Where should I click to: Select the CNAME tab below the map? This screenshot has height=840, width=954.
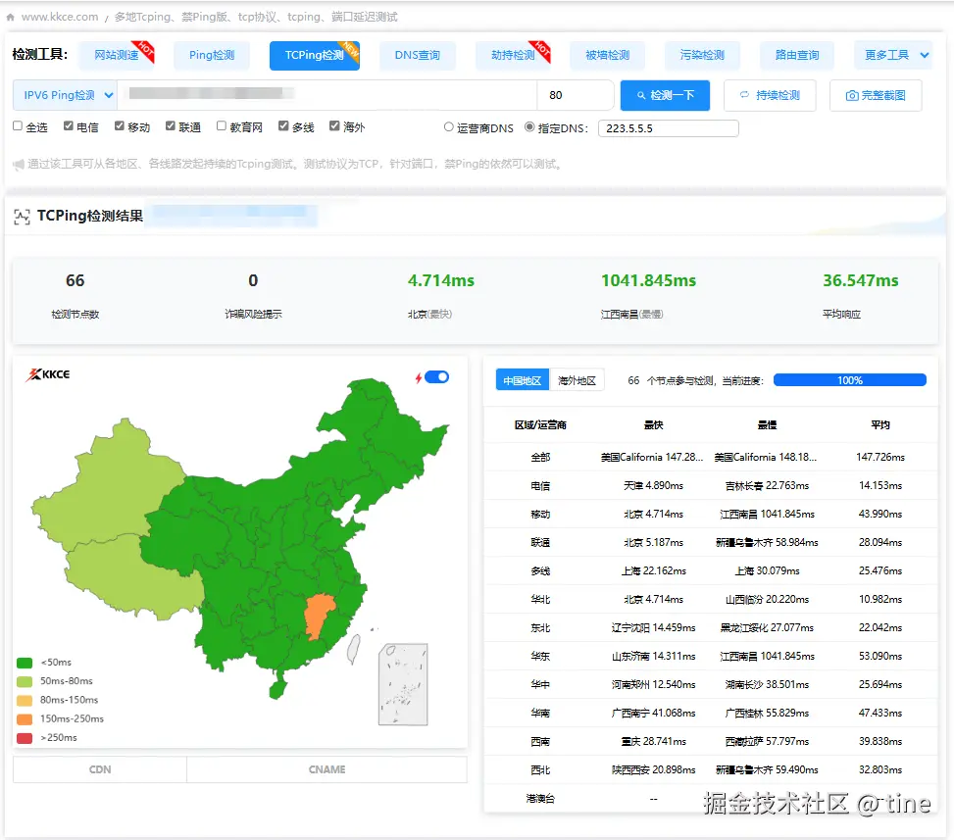(326, 769)
